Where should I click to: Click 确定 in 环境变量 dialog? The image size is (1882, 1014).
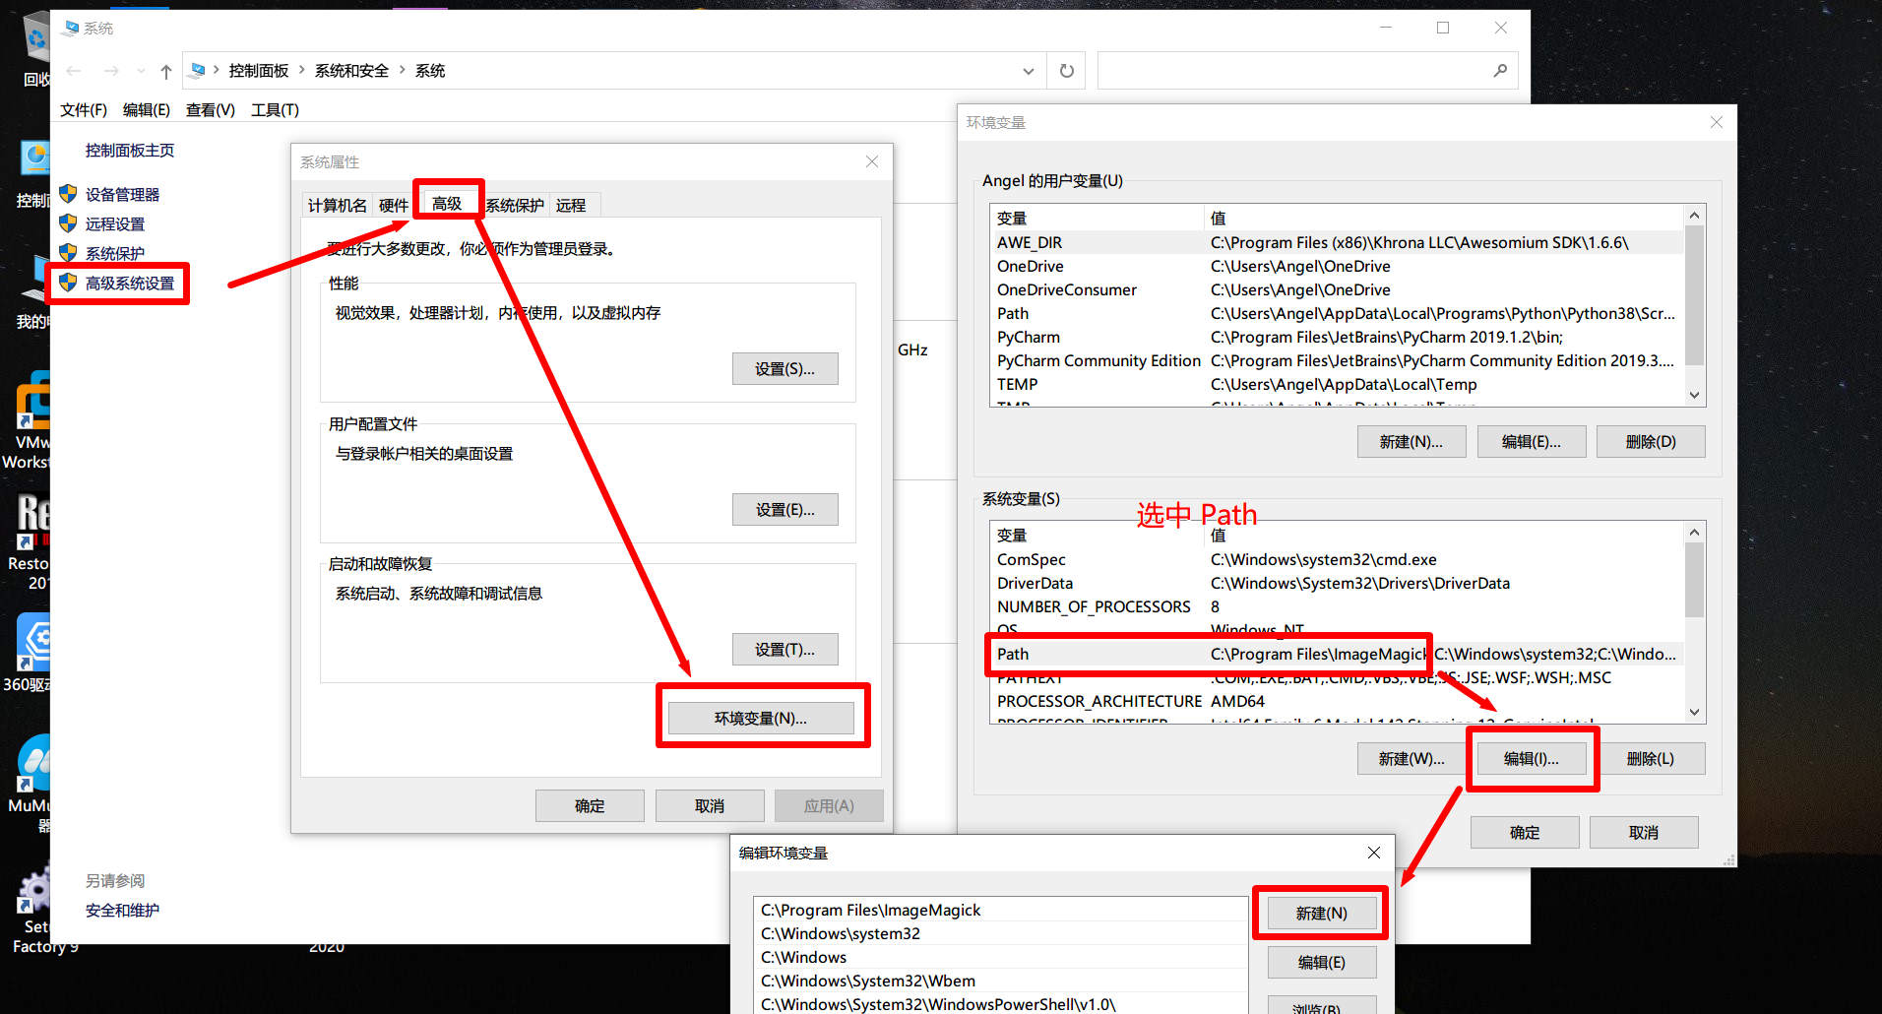point(1525,833)
